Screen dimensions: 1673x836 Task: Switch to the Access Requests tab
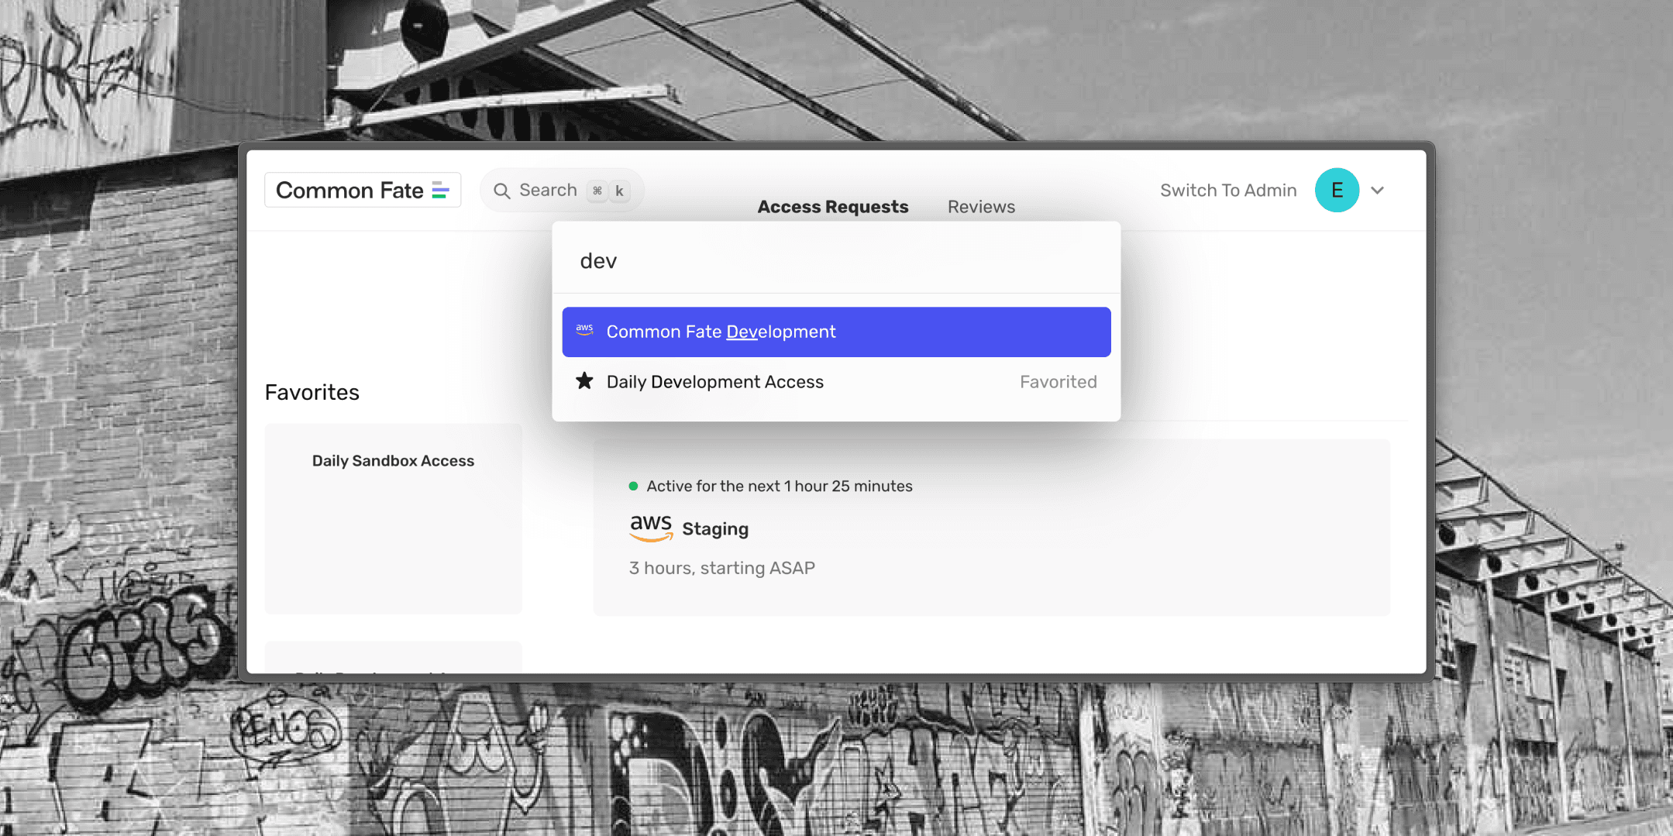[x=833, y=207]
